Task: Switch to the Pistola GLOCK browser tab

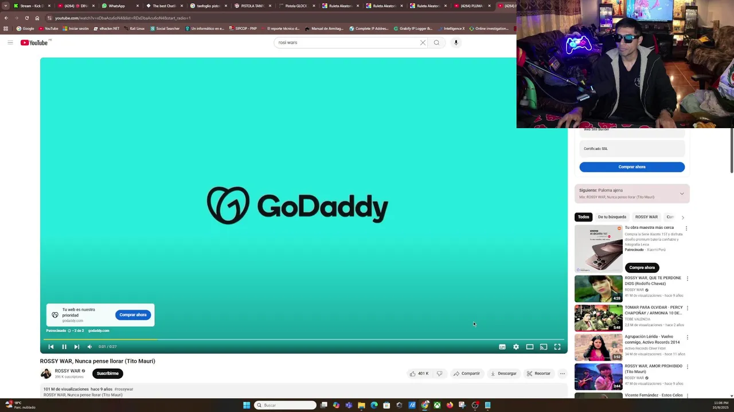Action: [x=296, y=6]
